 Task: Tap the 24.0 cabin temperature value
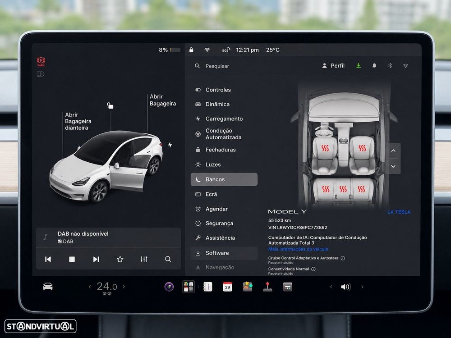tap(107, 286)
